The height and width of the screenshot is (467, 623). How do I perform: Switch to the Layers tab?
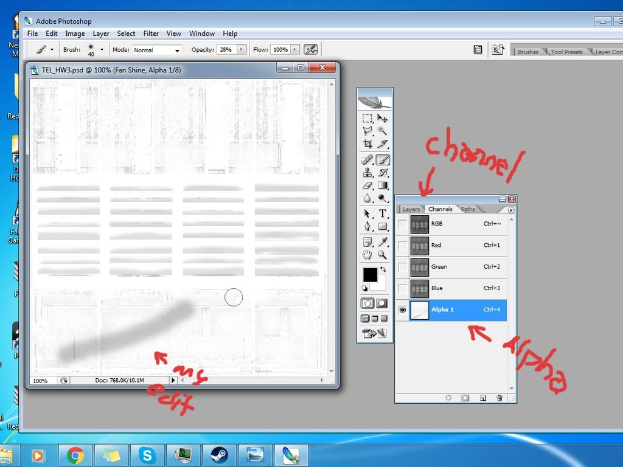[x=411, y=209]
